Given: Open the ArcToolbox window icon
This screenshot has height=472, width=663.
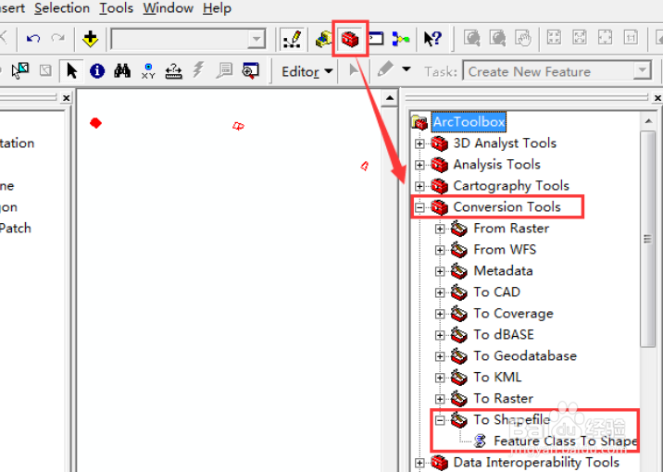Looking at the screenshot, I should point(350,39).
